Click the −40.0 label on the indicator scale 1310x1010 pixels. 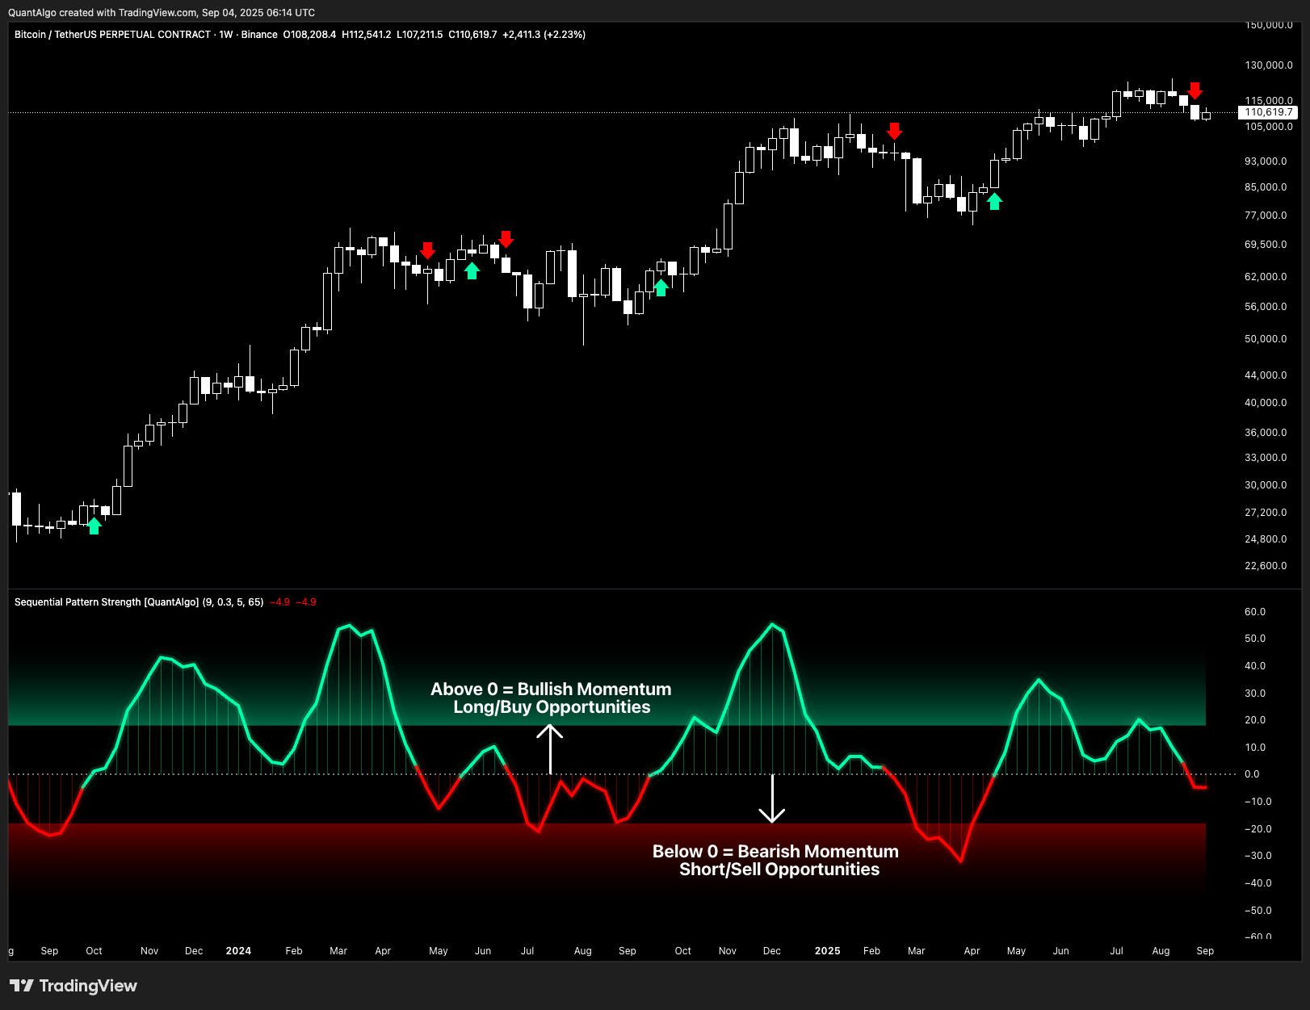(x=1258, y=883)
